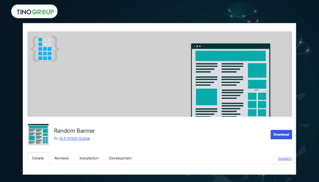Open the Details tab
319x182 pixels.
(38, 158)
